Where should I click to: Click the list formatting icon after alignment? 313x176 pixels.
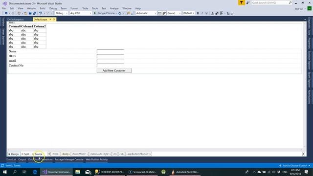point(228,13)
